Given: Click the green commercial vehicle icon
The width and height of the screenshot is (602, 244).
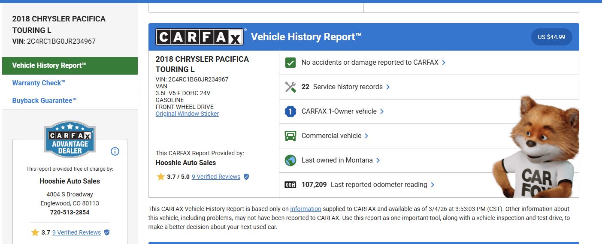Looking at the screenshot, I should click(x=290, y=136).
